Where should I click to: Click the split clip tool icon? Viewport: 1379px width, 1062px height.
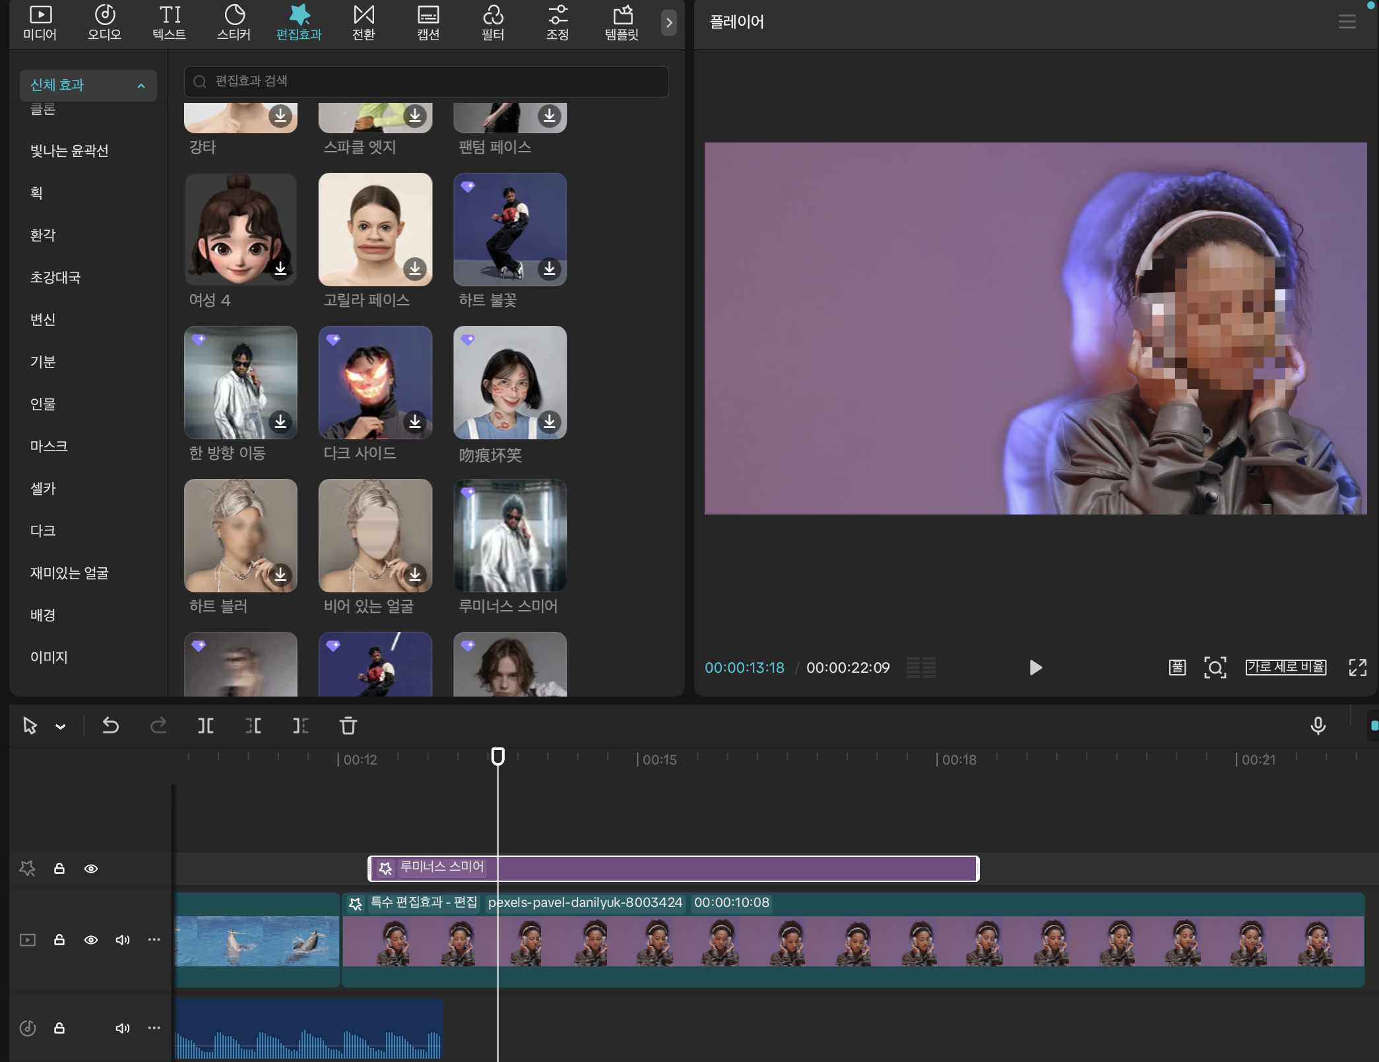(205, 726)
